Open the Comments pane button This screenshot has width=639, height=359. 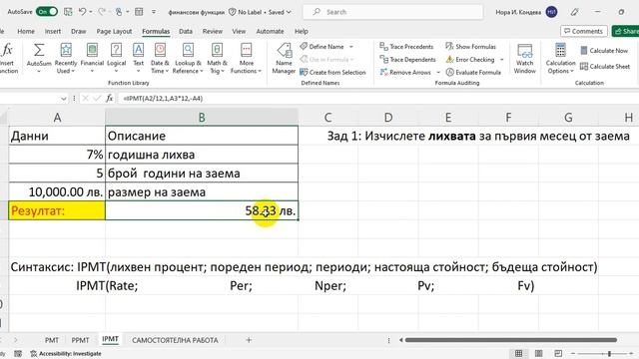583,31
